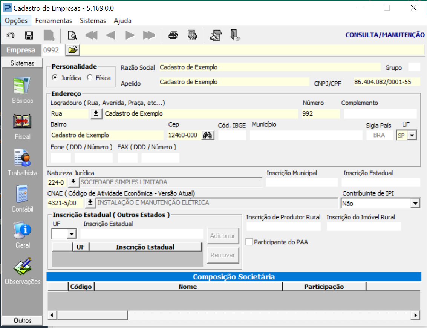Open the Contábil calculator icon
The image size is (427, 328).
coord(22,194)
